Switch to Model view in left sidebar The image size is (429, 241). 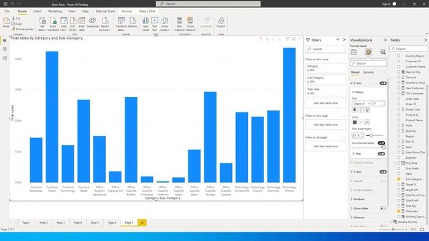(5, 58)
